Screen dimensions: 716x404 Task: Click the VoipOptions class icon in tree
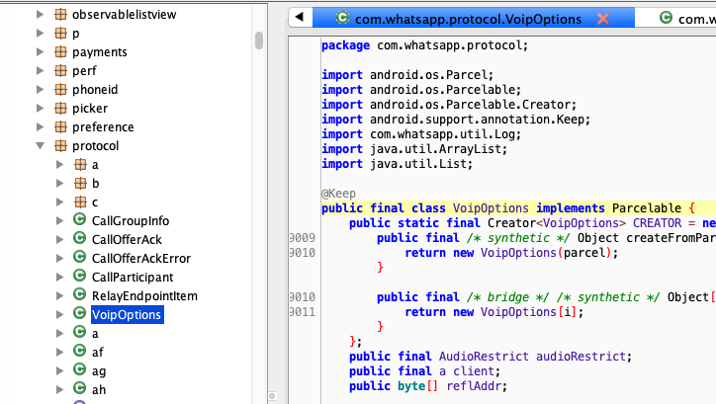pos(79,313)
